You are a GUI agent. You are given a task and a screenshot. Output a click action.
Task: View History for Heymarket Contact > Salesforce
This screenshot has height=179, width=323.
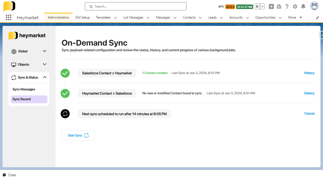[x=309, y=93]
